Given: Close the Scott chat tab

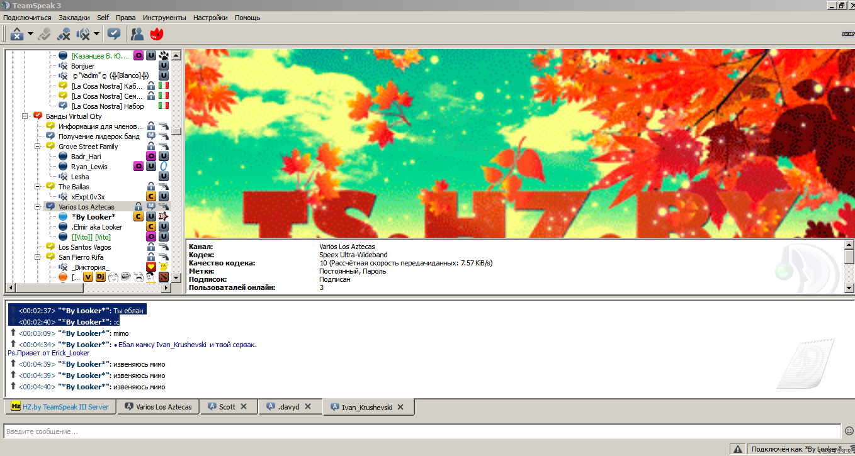Looking at the screenshot, I should pos(244,407).
